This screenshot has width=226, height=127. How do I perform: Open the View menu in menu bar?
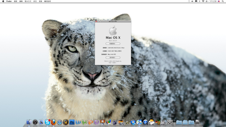click(28, 1)
